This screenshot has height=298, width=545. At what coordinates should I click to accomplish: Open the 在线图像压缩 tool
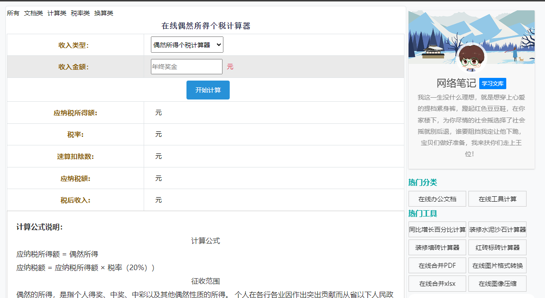(497, 284)
